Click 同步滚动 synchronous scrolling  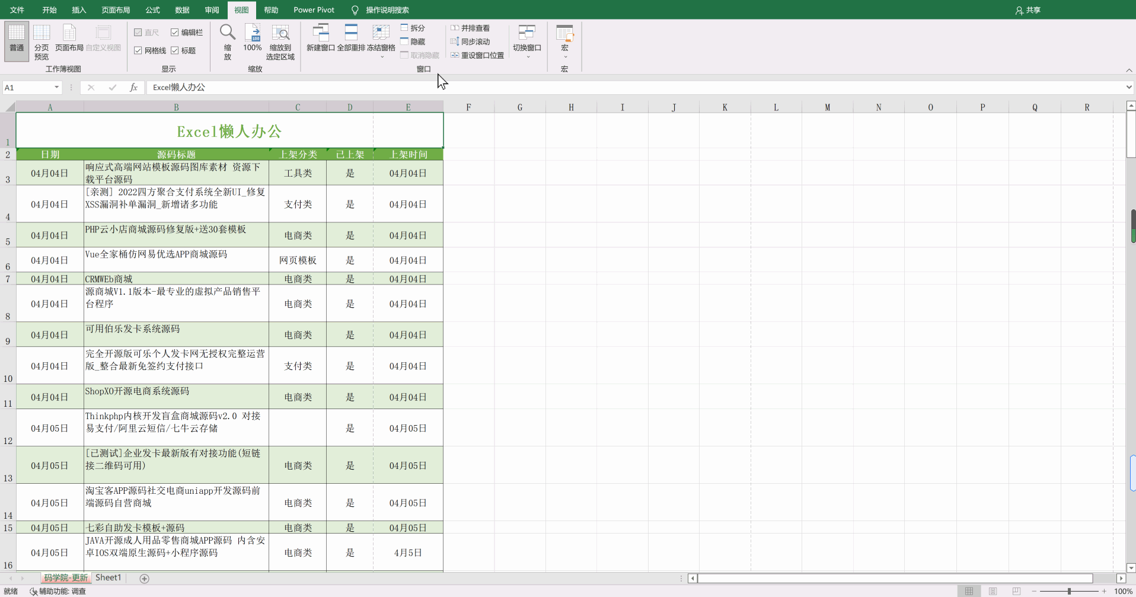(470, 41)
